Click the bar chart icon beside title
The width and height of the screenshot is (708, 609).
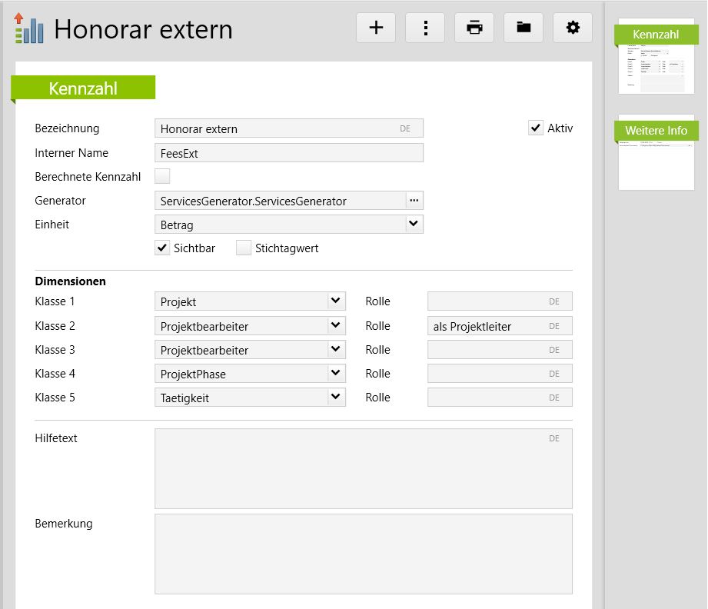(x=29, y=28)
